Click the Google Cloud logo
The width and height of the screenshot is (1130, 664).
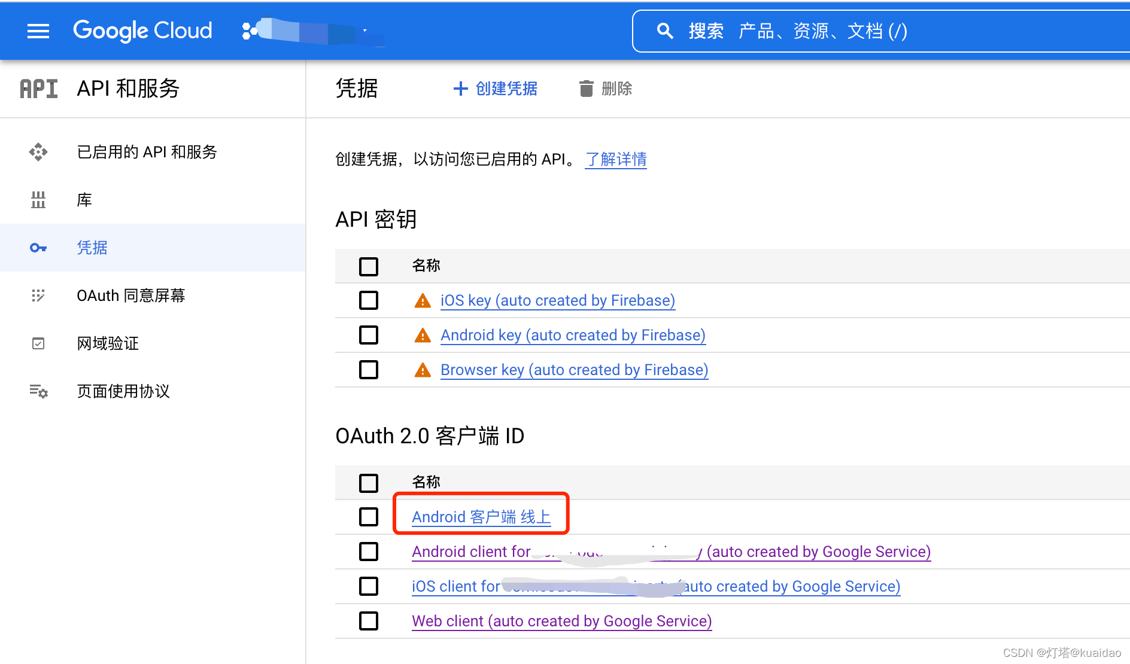142,31
